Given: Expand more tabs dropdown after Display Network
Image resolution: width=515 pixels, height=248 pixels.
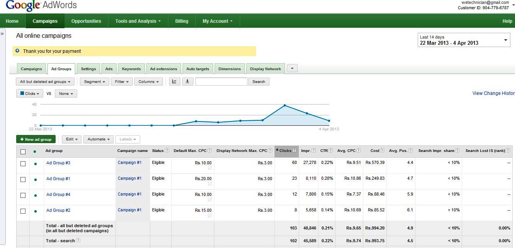Looking at the screenshot, I should 292,68.
